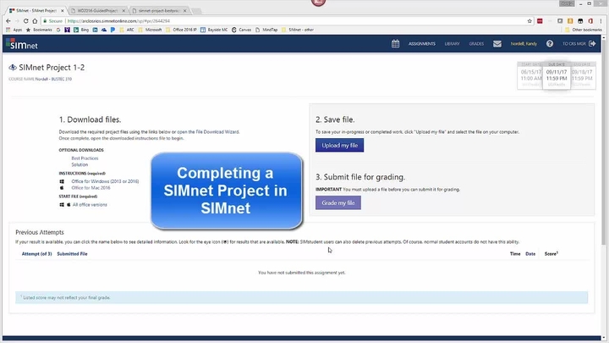This screenshot has width=609, height=343.
Task: Click the browser forward arrow
Action: [17, 21]
